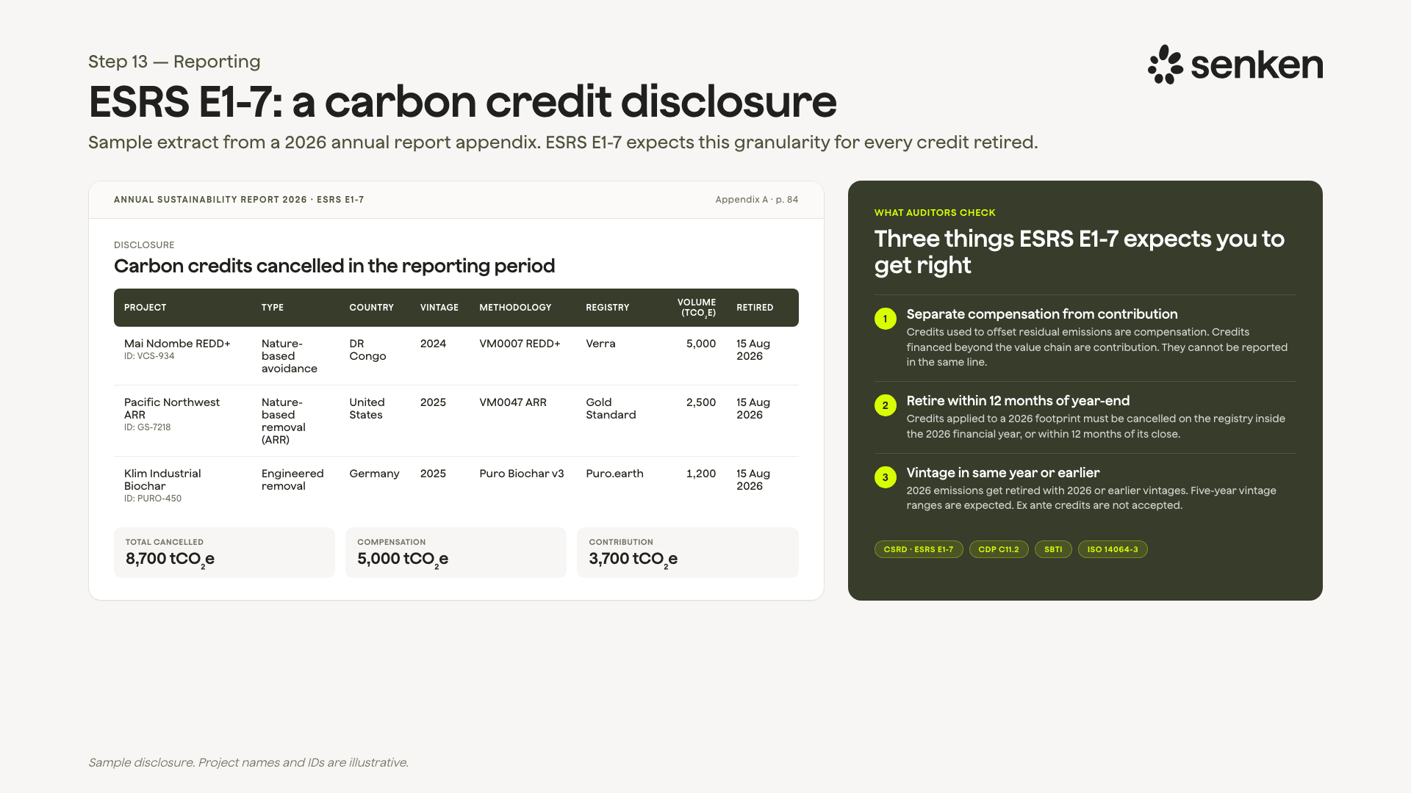Screen dimensions: 1411x793
Task: Select the CDP C11.2 tag
Action: point(999,549)
